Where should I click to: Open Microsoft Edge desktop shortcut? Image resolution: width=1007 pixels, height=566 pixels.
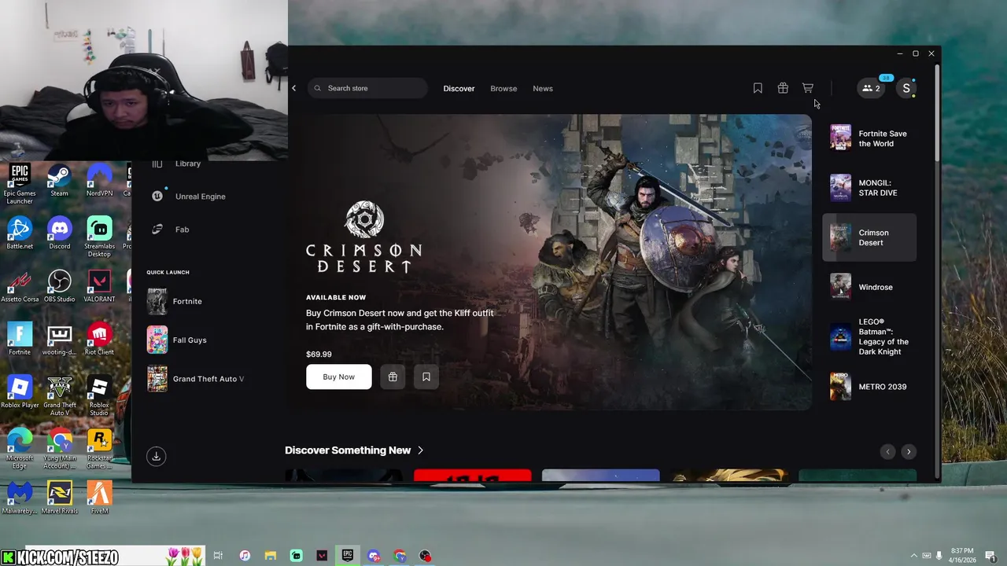(20, 448)
